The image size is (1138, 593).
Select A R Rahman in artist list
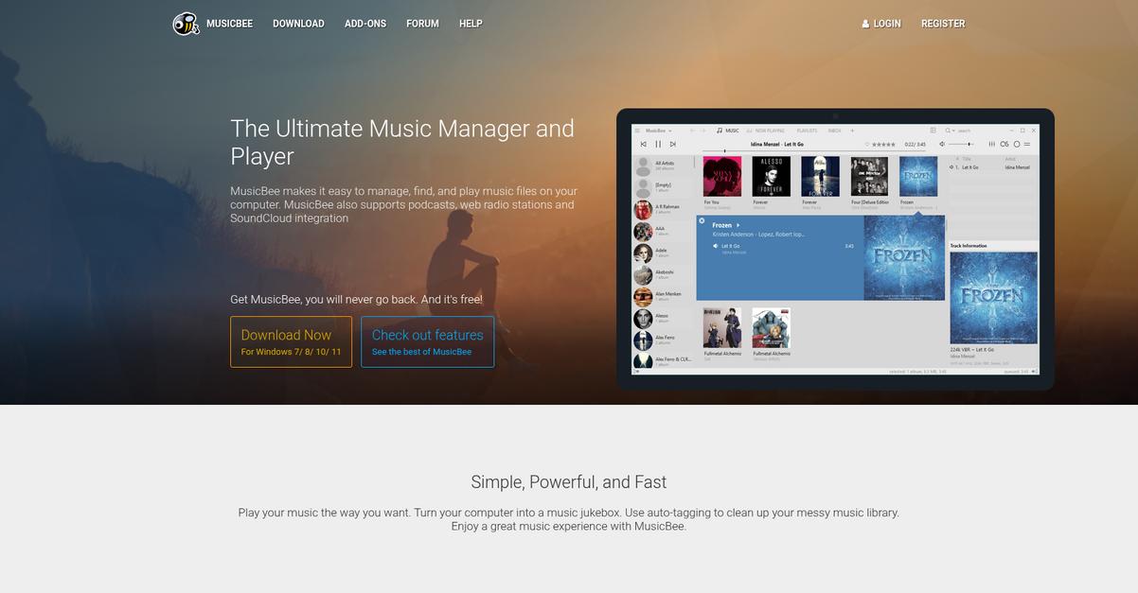[663, 209]
